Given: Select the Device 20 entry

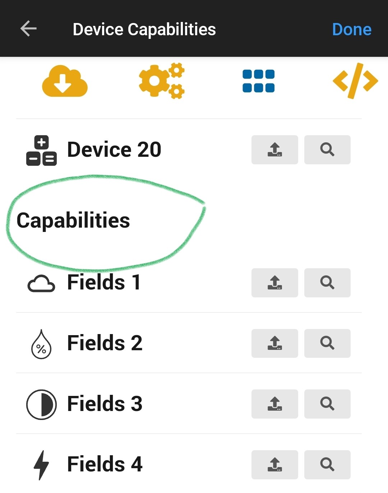Looking at the screenshot, I should point(114,150).
